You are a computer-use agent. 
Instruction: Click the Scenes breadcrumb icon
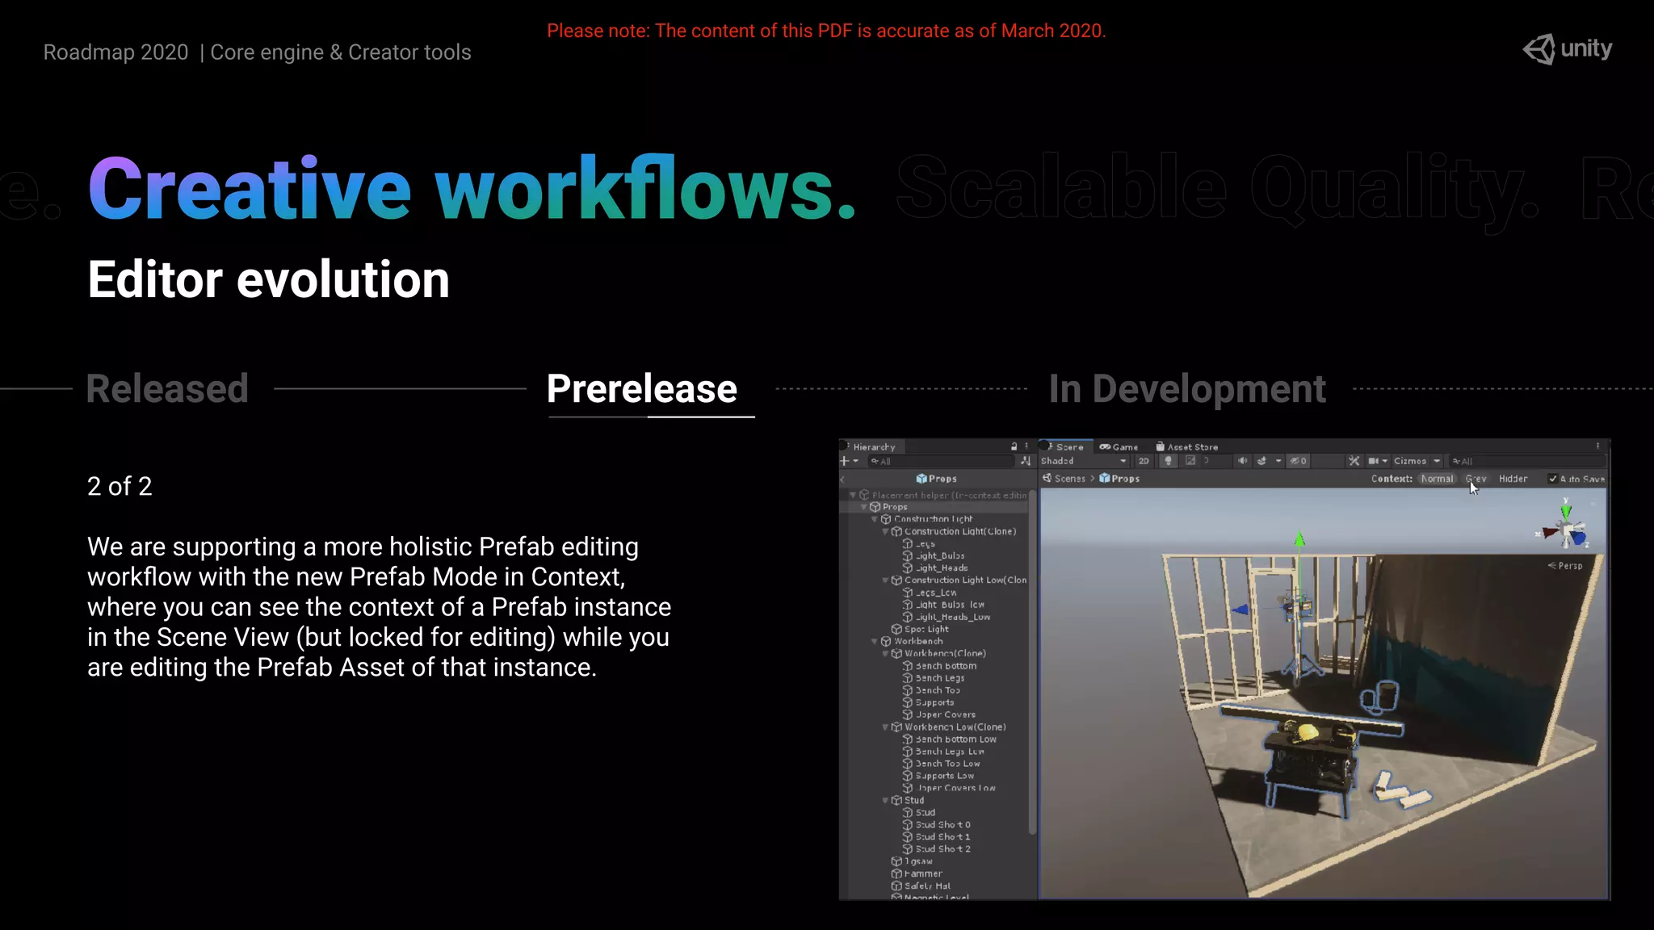point(1047,479)
